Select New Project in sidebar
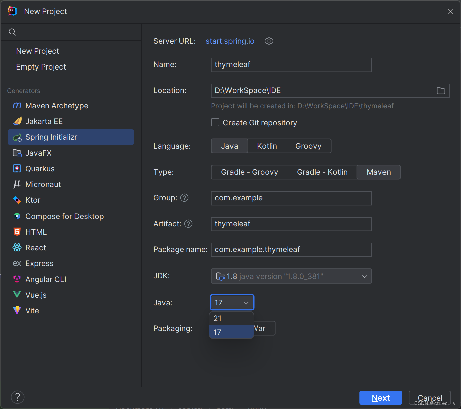This screenshot has width=461, height=409. pyautogui.click(x=37, y=51)
